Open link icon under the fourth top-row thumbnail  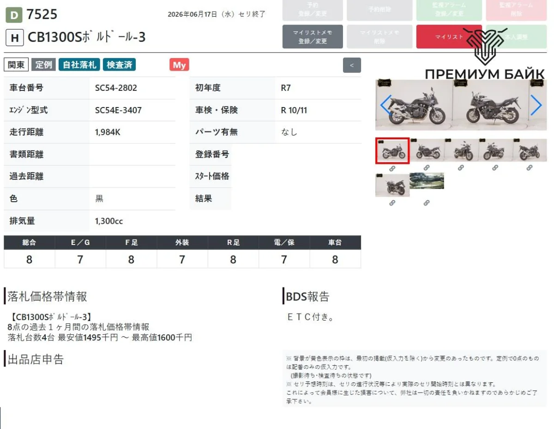click(495, 168)
